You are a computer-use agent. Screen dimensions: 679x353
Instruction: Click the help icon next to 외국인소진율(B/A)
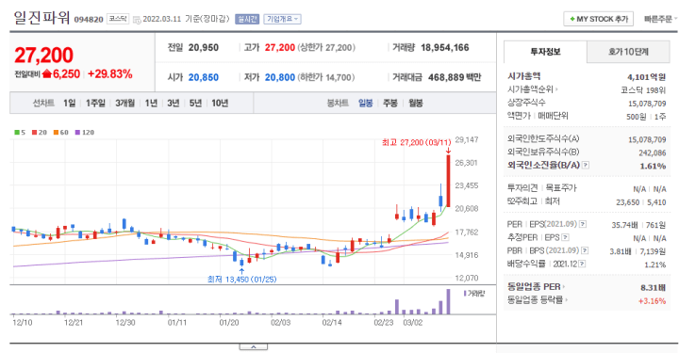[586, 165]
